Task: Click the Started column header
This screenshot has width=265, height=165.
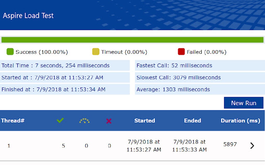Action: coord(145,121)
